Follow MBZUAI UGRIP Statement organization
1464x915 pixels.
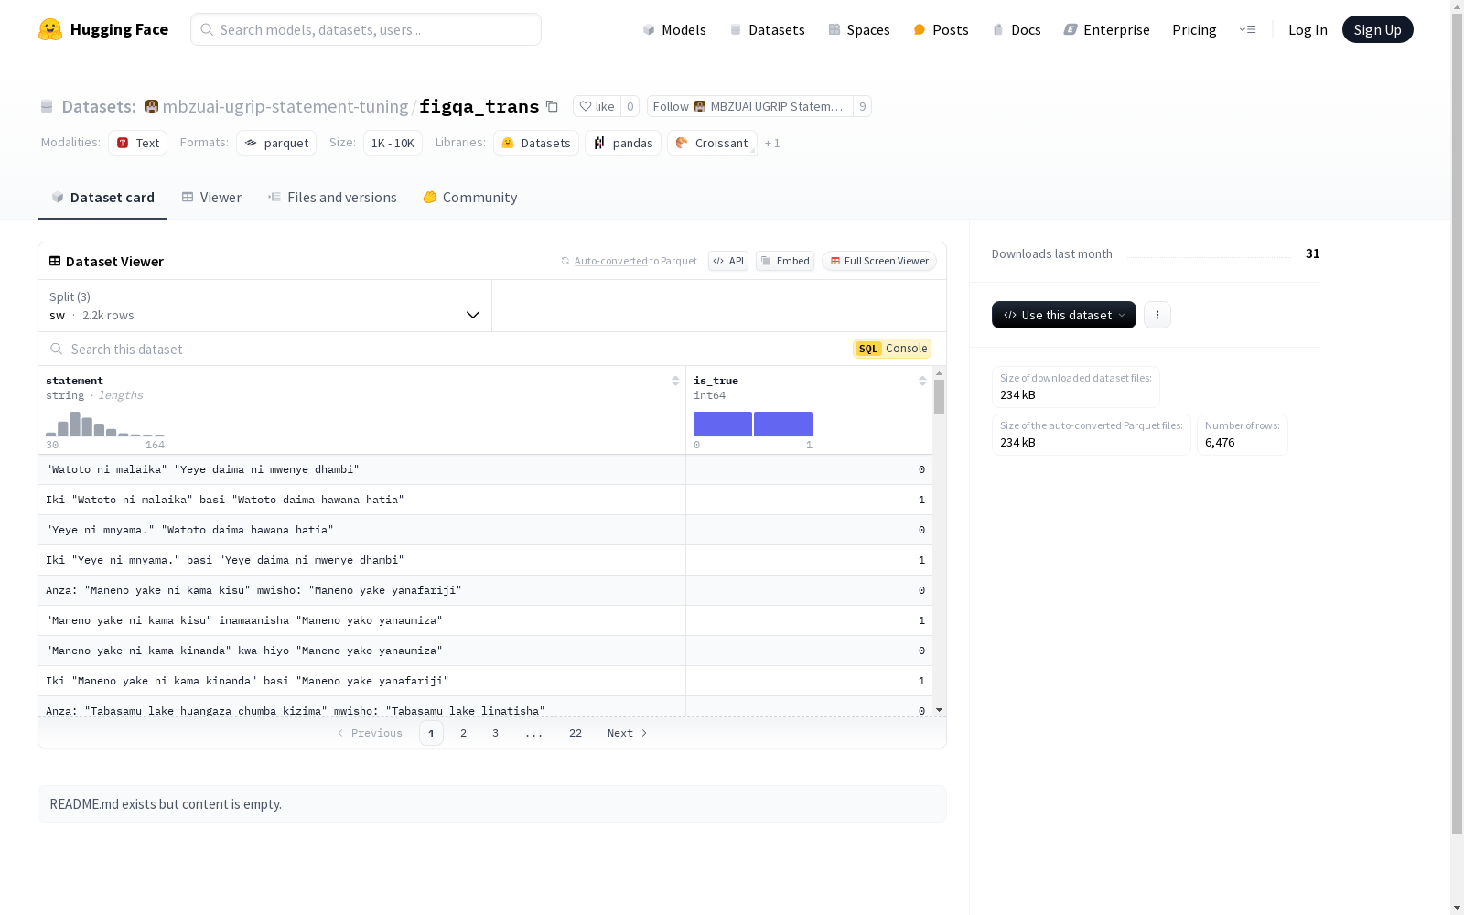(x=748, y=106)
